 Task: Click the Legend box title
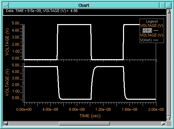152,21
